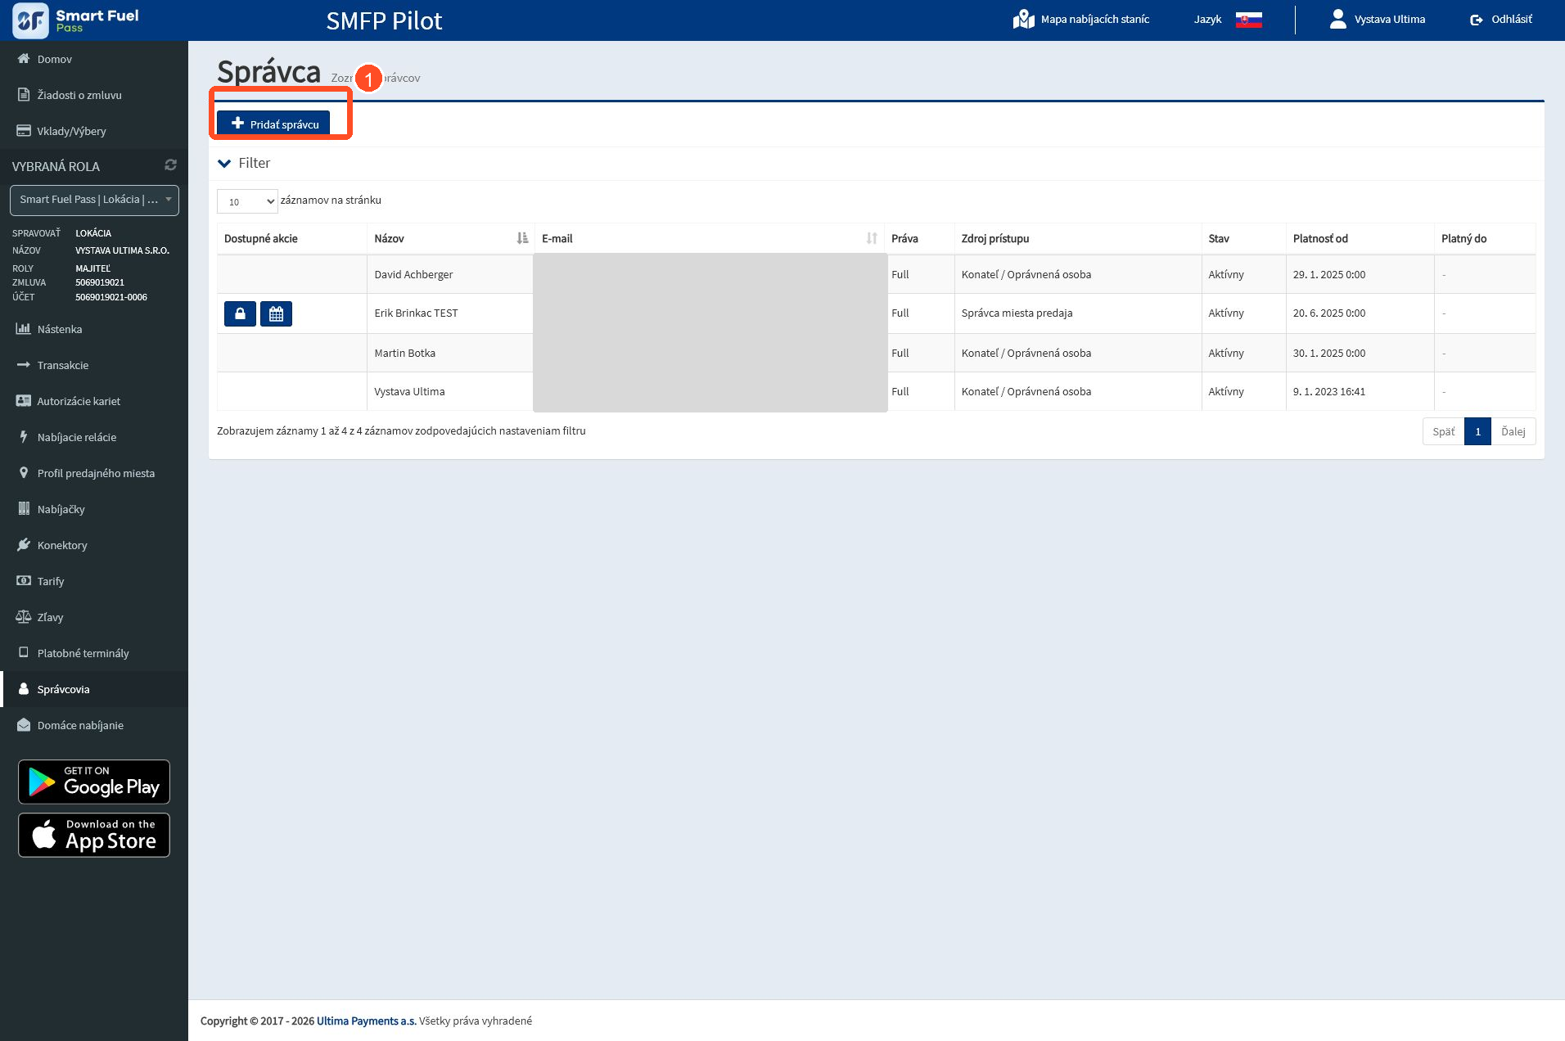Go to Transakcie in sidebar
This screenshot has height=1041, width=1565.
[94, 365]
